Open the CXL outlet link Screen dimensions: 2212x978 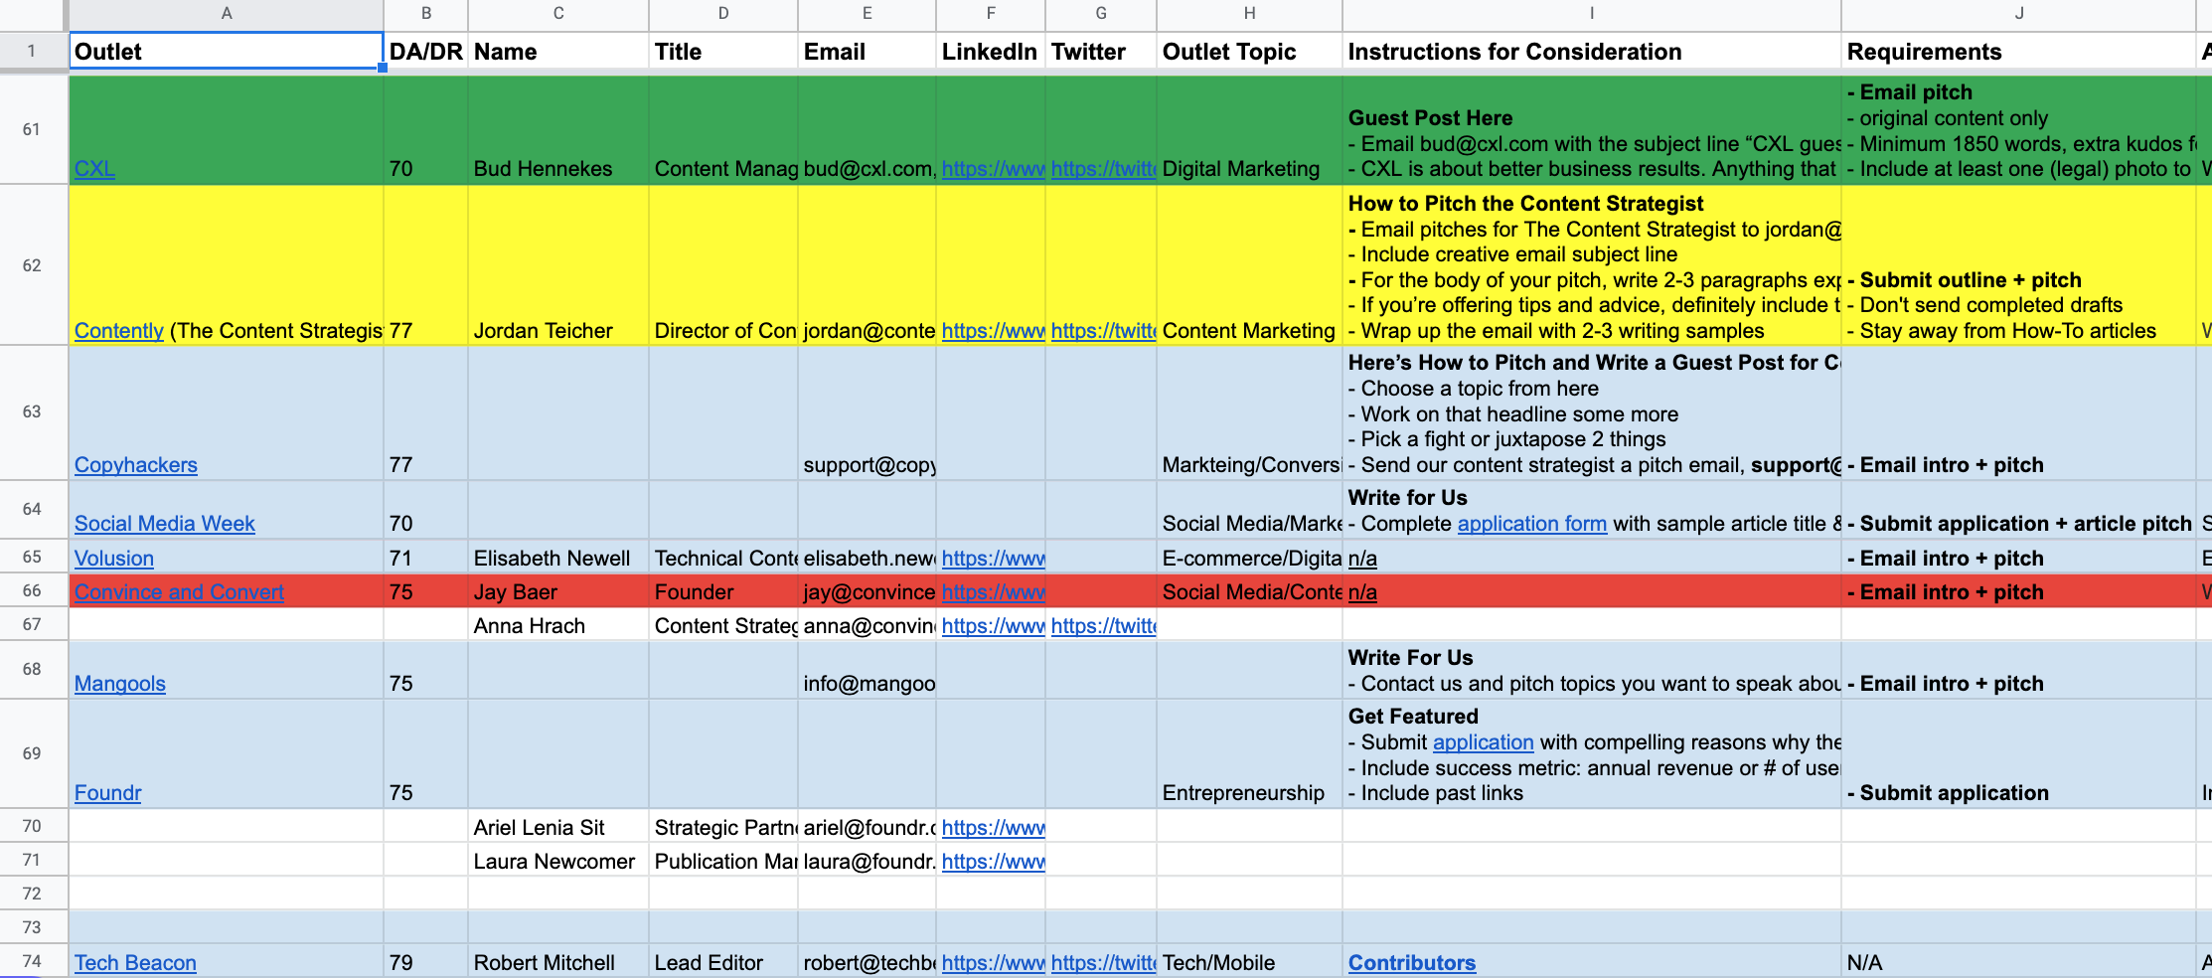point(93,169)
